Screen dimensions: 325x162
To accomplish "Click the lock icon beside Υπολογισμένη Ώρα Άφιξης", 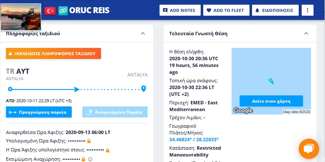I will [x=89, y=141].
